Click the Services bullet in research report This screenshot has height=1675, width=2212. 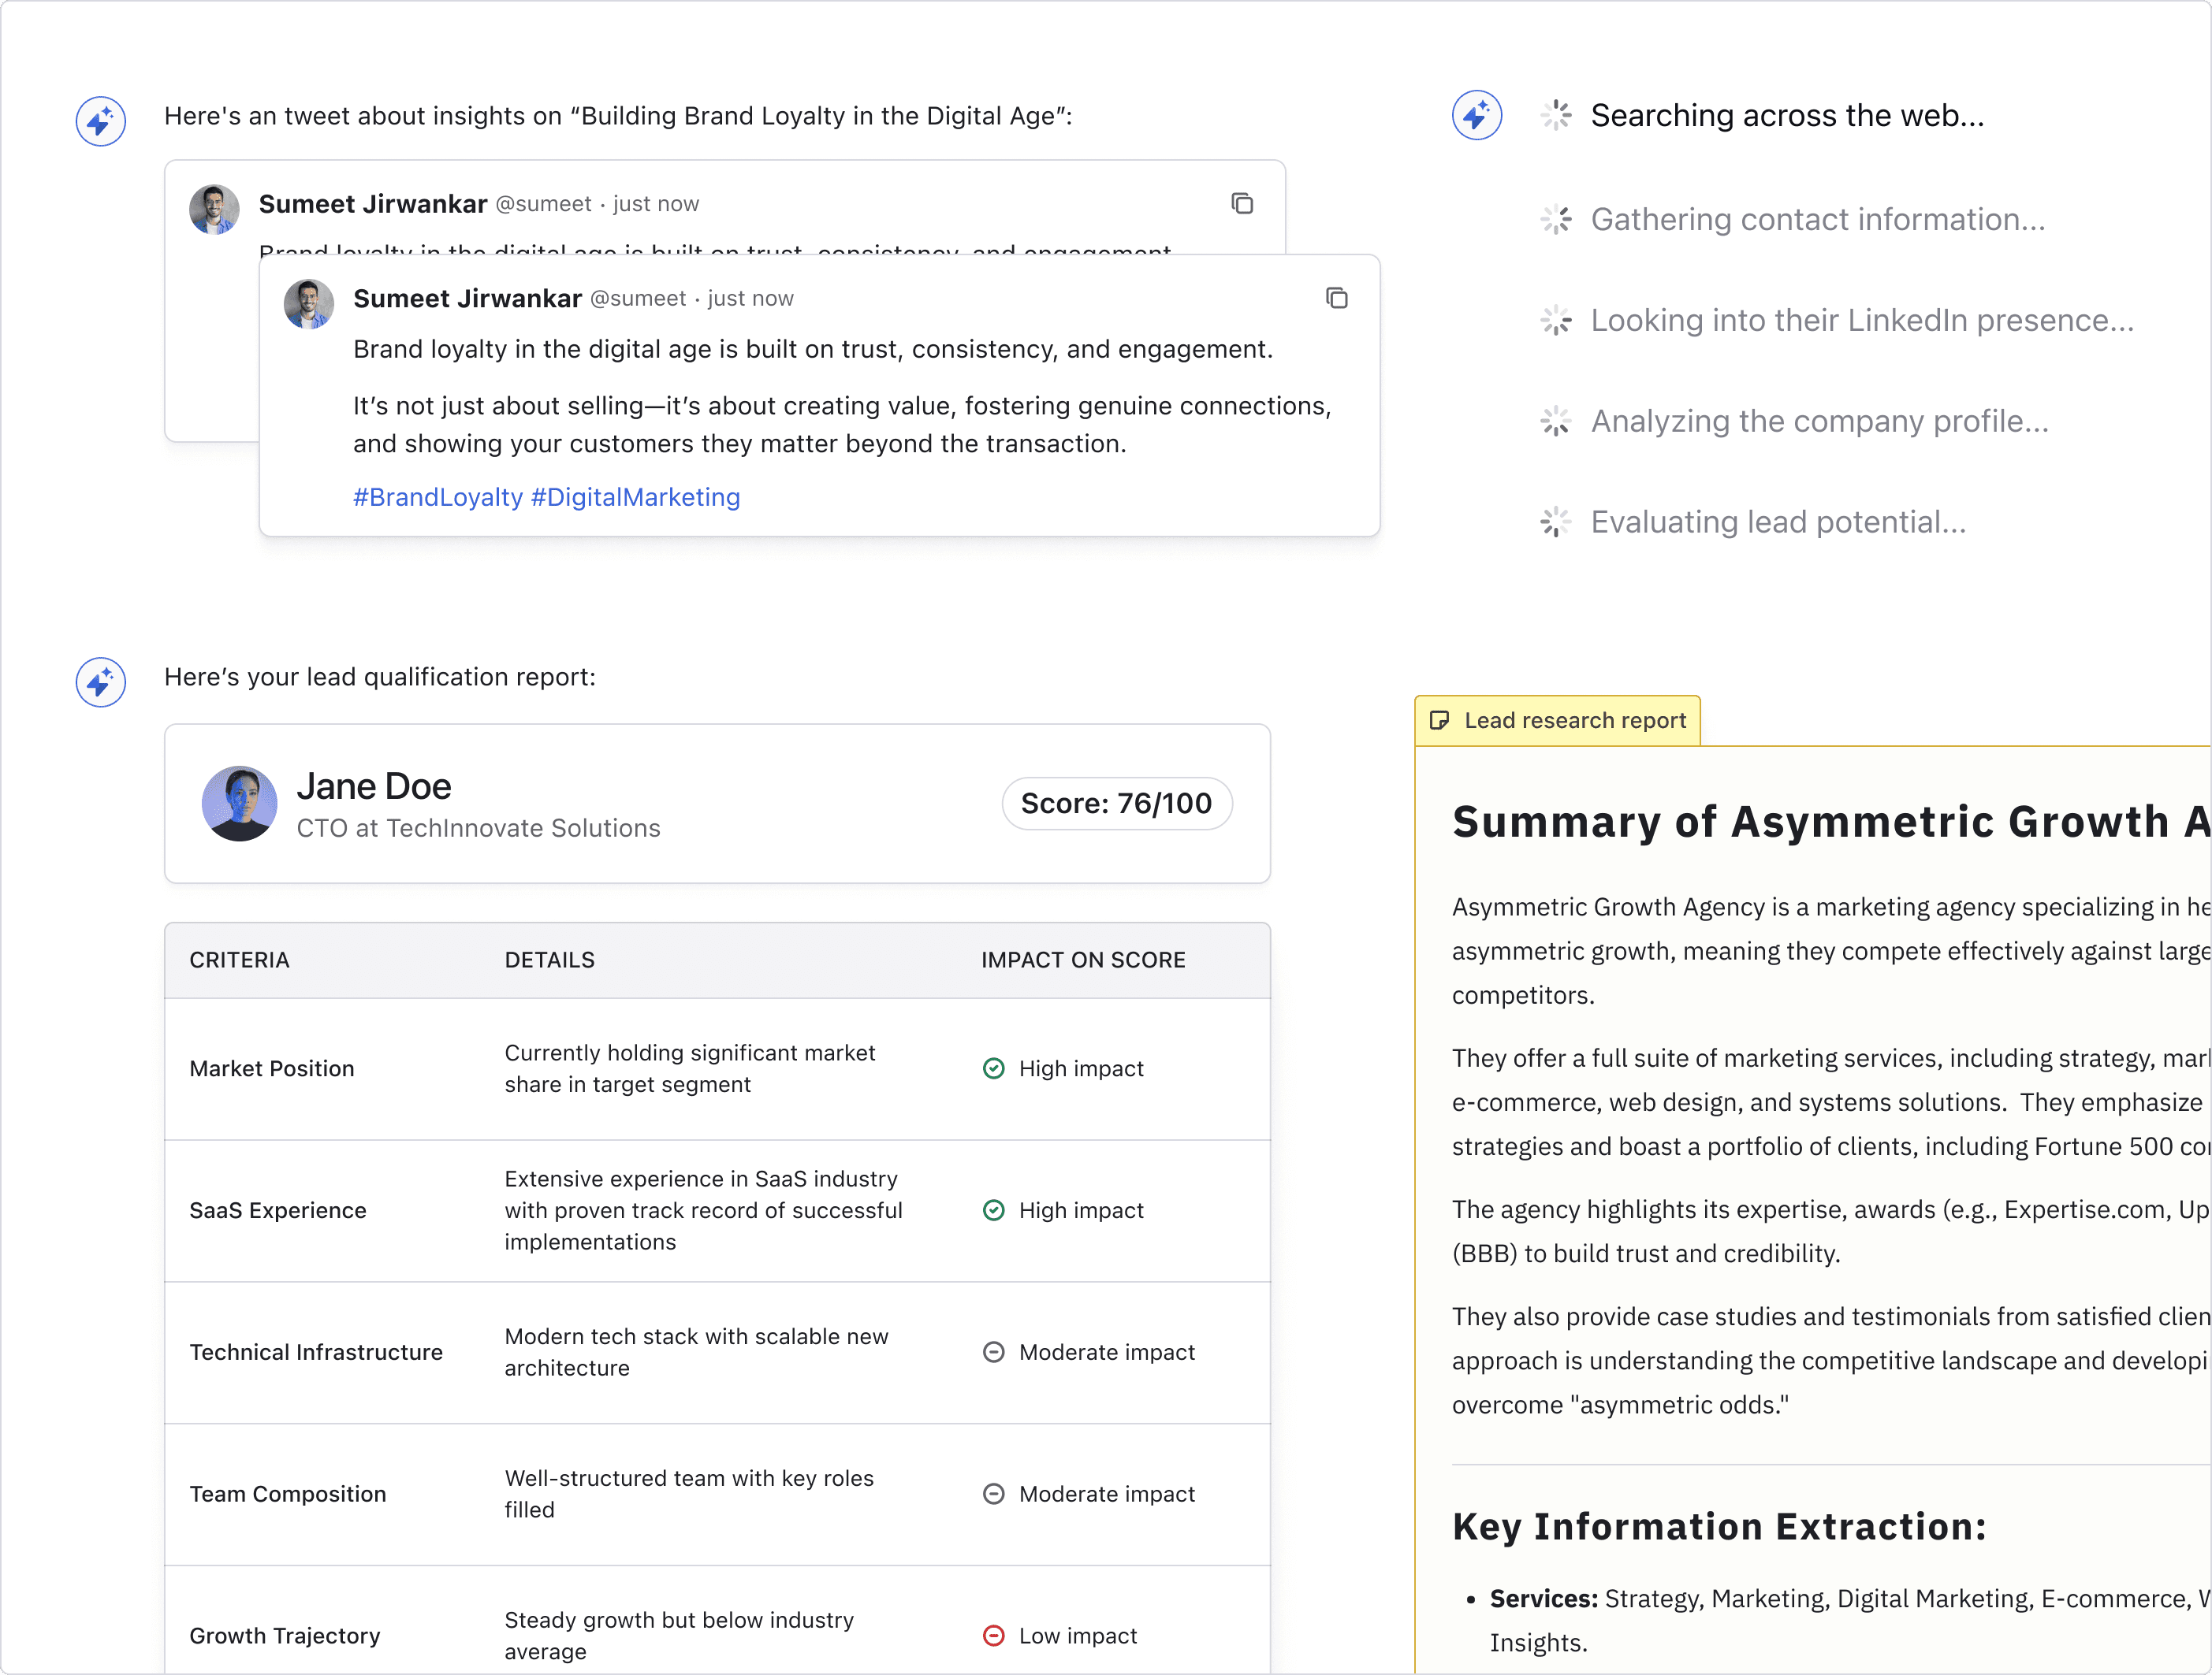(x=1849, y=1620)
